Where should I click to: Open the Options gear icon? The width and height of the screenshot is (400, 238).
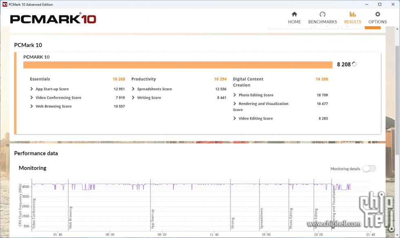click(x=377, y=14)
